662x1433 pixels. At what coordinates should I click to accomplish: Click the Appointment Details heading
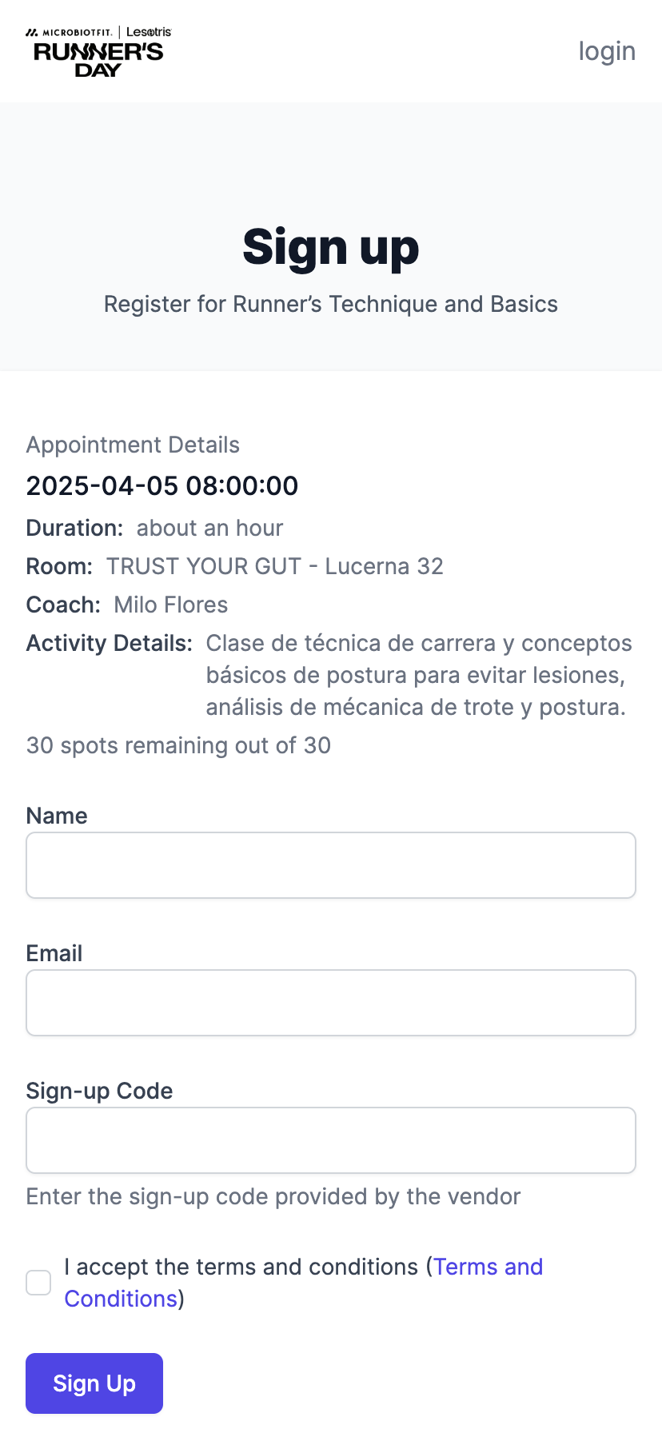133,445
